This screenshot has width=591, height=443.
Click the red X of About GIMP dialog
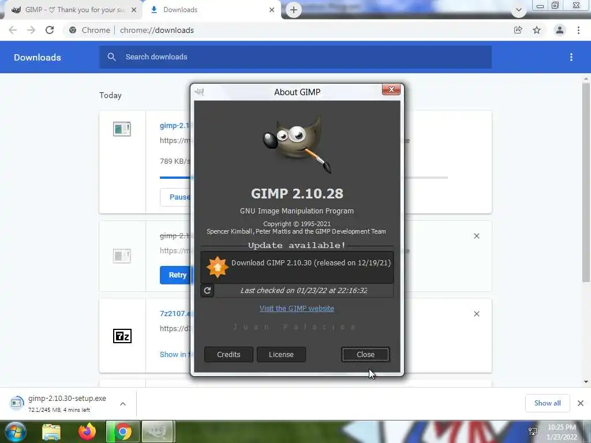pyautogui.click(x=391, y=89)
